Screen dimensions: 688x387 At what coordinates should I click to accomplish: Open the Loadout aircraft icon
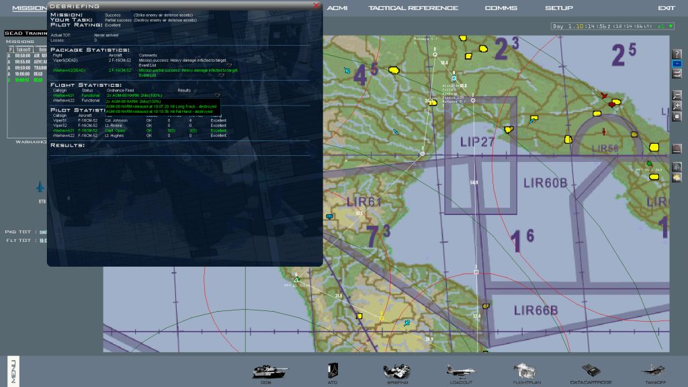(461, 372)
